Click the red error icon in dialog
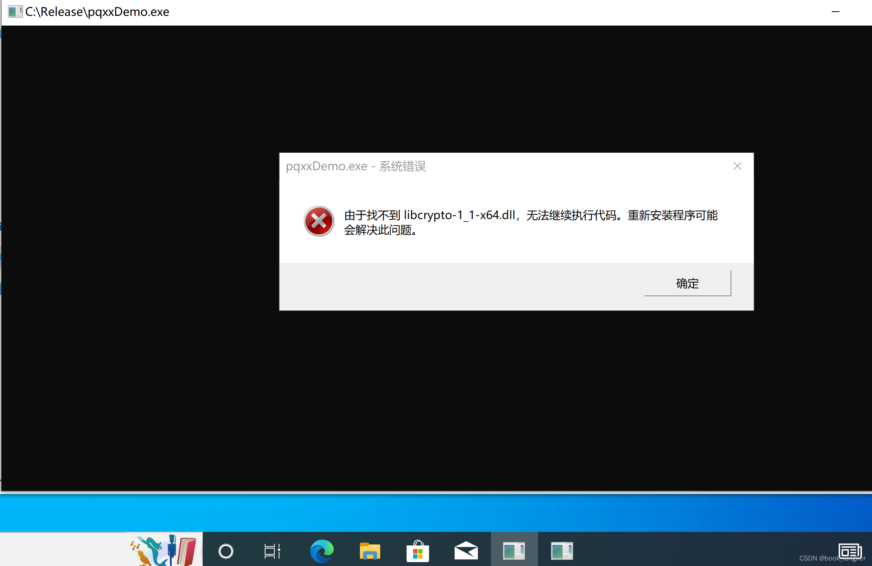The height and width of the screenshot is (566, 872). coord(319,221)
